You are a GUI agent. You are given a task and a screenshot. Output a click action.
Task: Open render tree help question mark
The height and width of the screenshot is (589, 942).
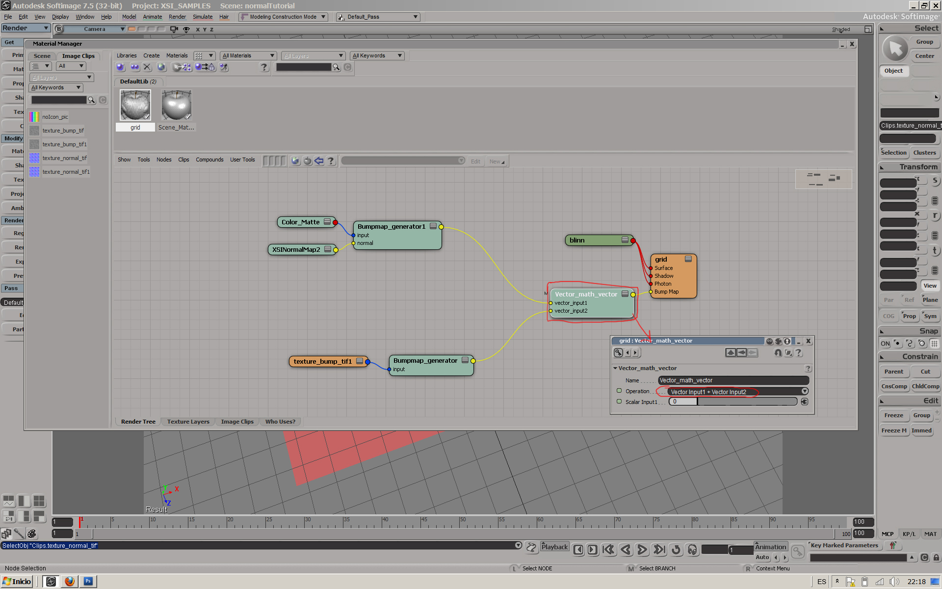point(331,161)
